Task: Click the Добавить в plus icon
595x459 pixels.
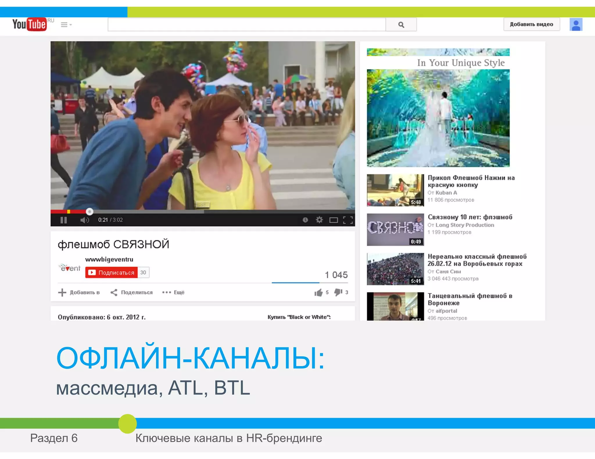Action: point(62,292)
